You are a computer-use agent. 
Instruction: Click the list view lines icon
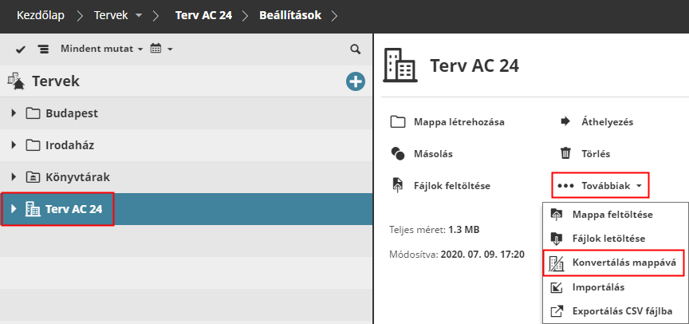click(43, 49)
